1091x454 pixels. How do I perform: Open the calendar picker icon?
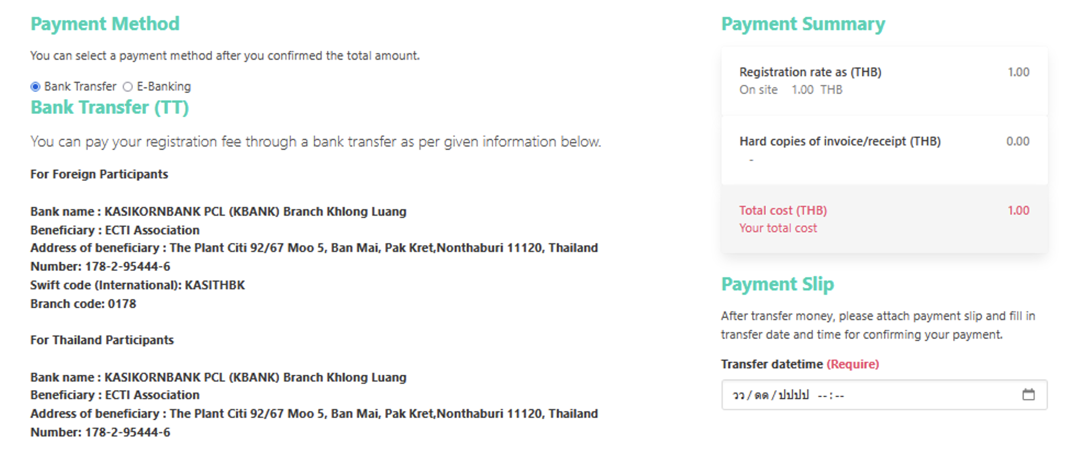pos(1028,394)
